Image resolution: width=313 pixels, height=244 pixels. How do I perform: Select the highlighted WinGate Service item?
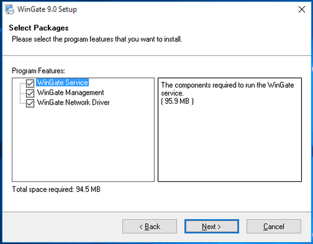(62, 83)
